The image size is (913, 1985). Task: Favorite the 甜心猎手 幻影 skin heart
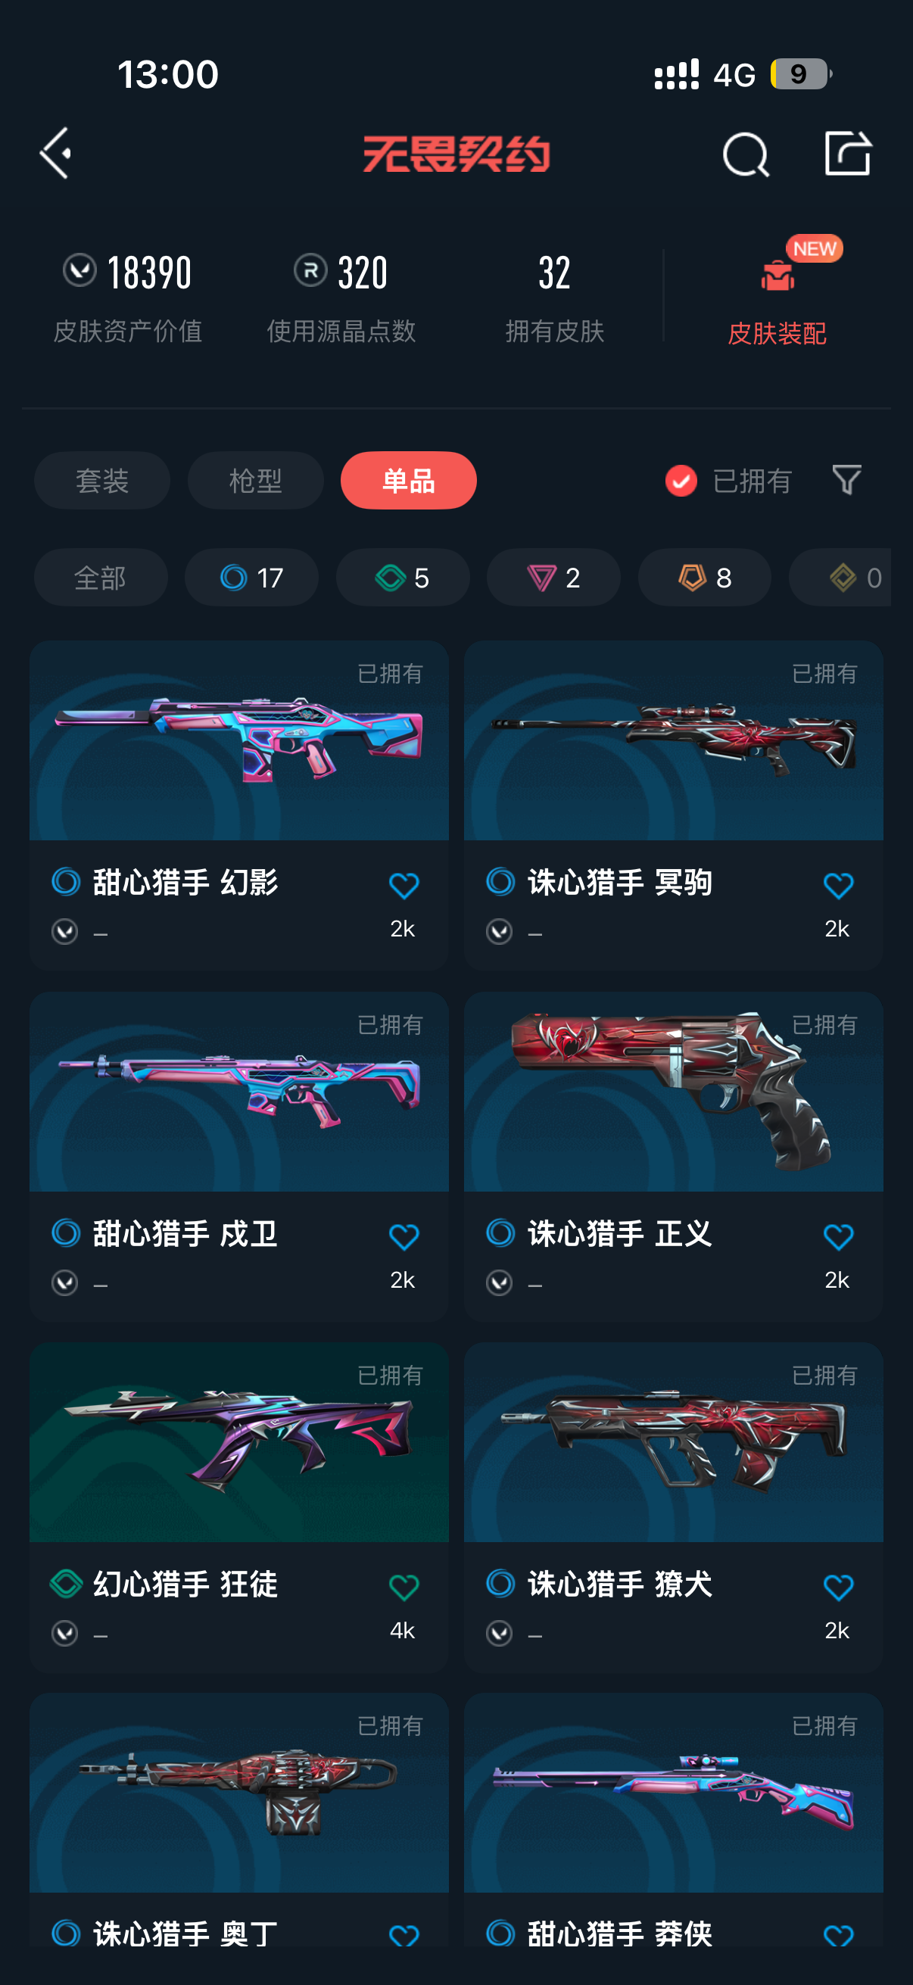click(x=404, y=886)
